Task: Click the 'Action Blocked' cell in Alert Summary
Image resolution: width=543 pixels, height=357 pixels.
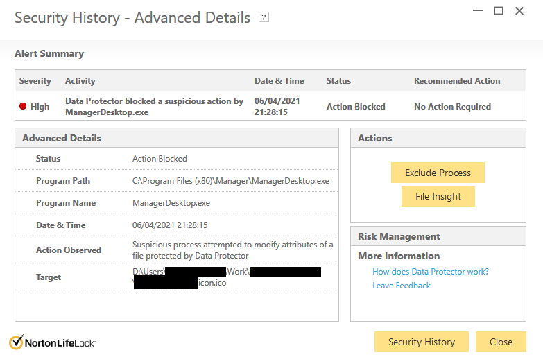Action: [356, 106]
